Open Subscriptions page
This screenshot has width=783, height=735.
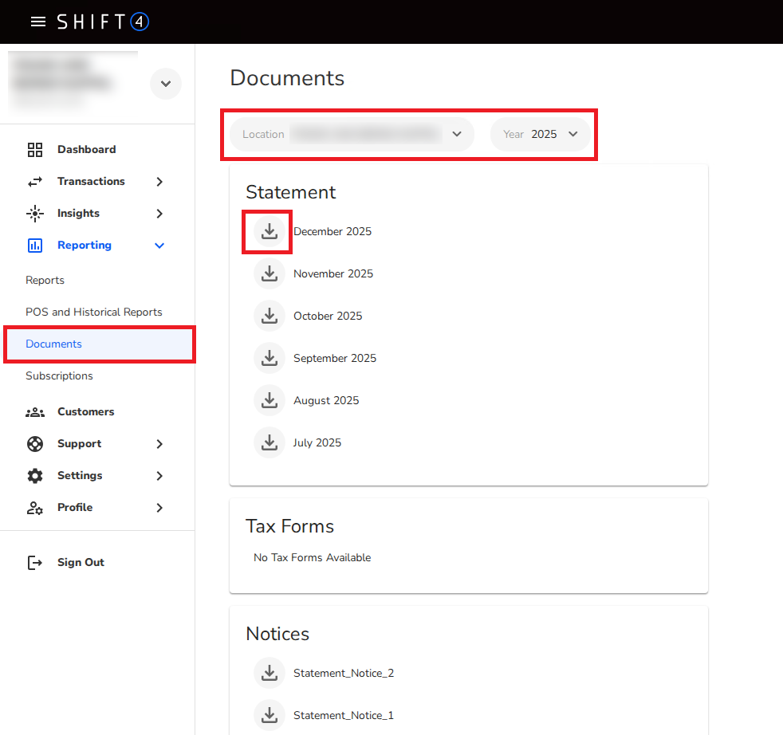click(x=59, y=376)
